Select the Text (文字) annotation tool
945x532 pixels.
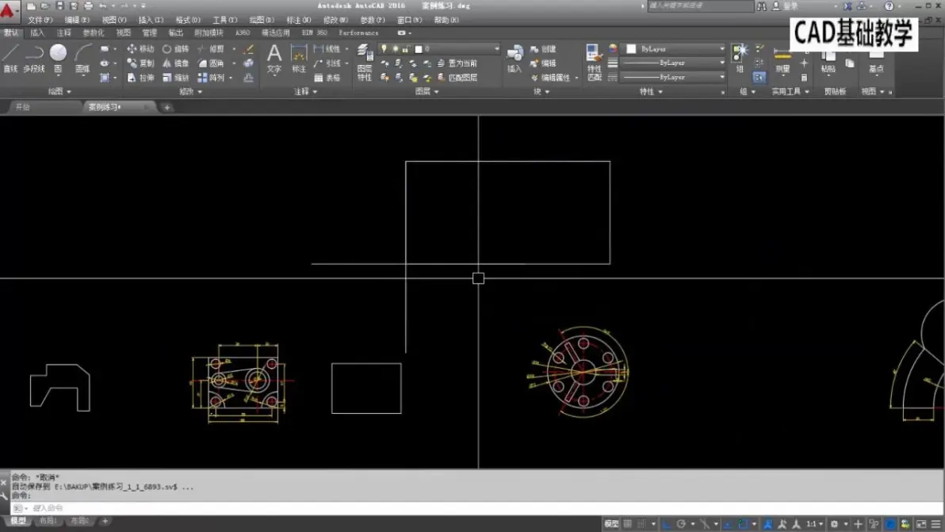point(274,59)
